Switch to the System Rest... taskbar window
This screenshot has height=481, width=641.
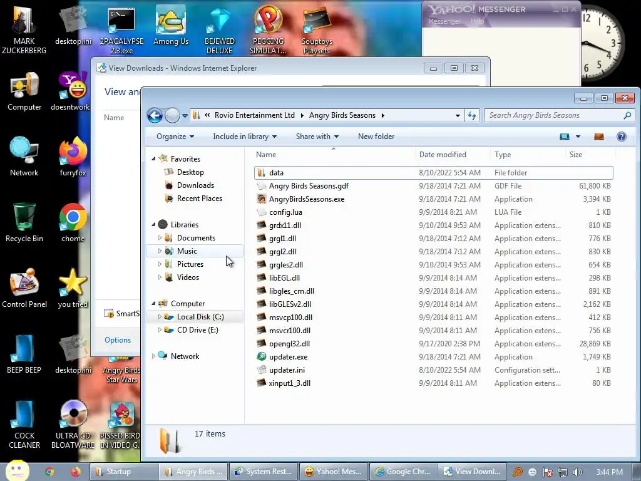264,472
